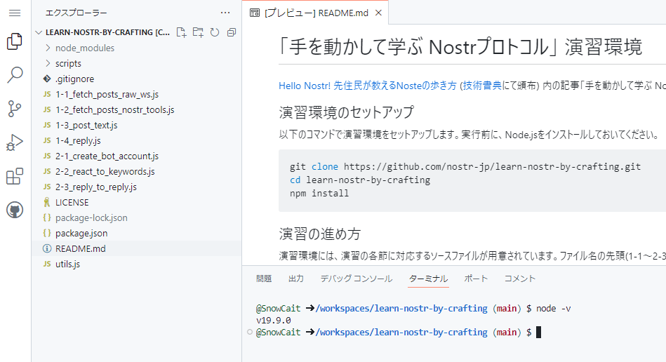This screenshot has width=666, height=362.
Task: Click the terminal prompt with cursor
Action: tap(399, 333)
